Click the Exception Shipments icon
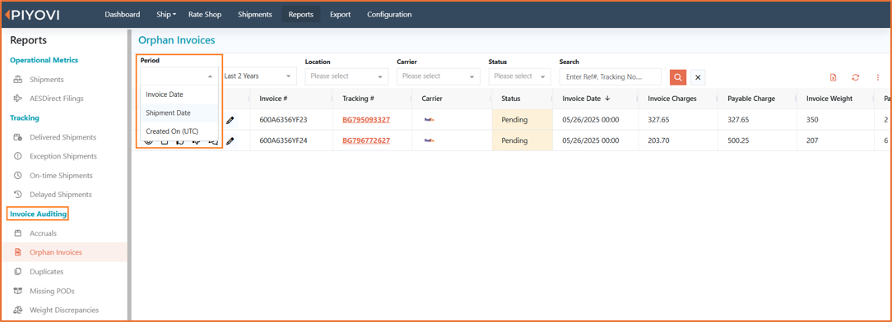892x322 pixels. click(17, 156)
